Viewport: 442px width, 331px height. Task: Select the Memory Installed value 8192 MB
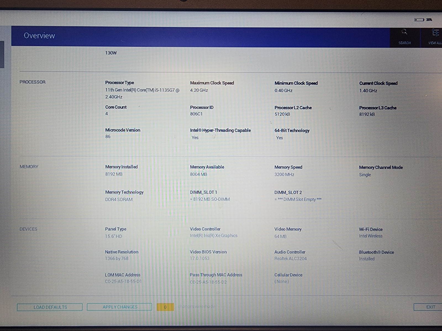(x=114, y=174)
